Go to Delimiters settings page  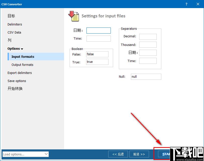click(15, 24)
